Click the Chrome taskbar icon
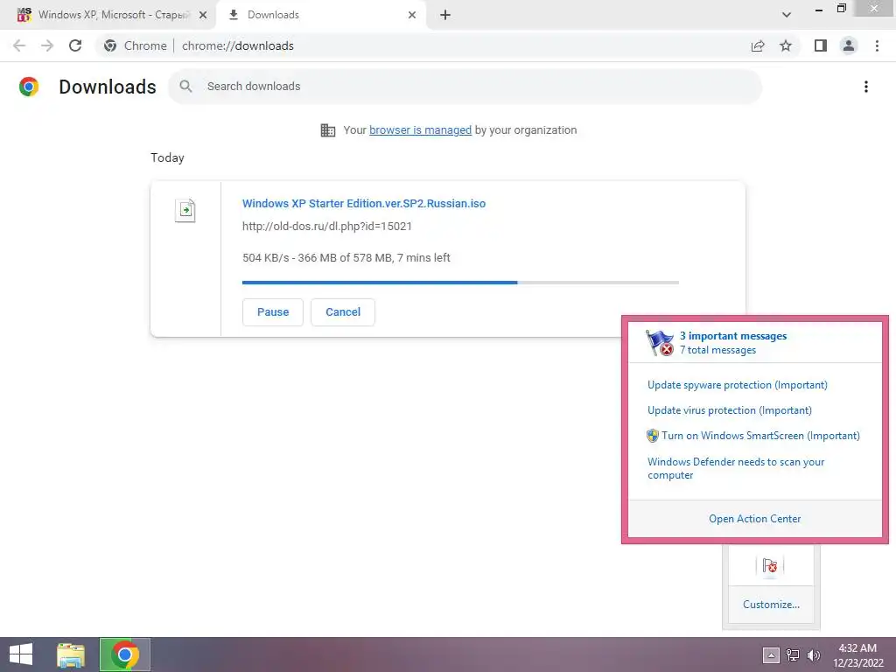896x672 pixels. tap(125, 654)
